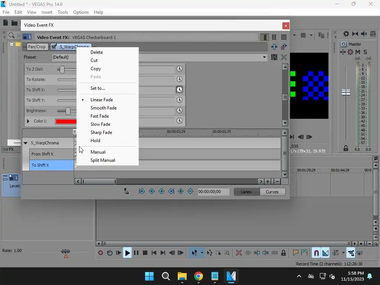Open the Set to... option
The image size is (380, 285).
[98, 88]
